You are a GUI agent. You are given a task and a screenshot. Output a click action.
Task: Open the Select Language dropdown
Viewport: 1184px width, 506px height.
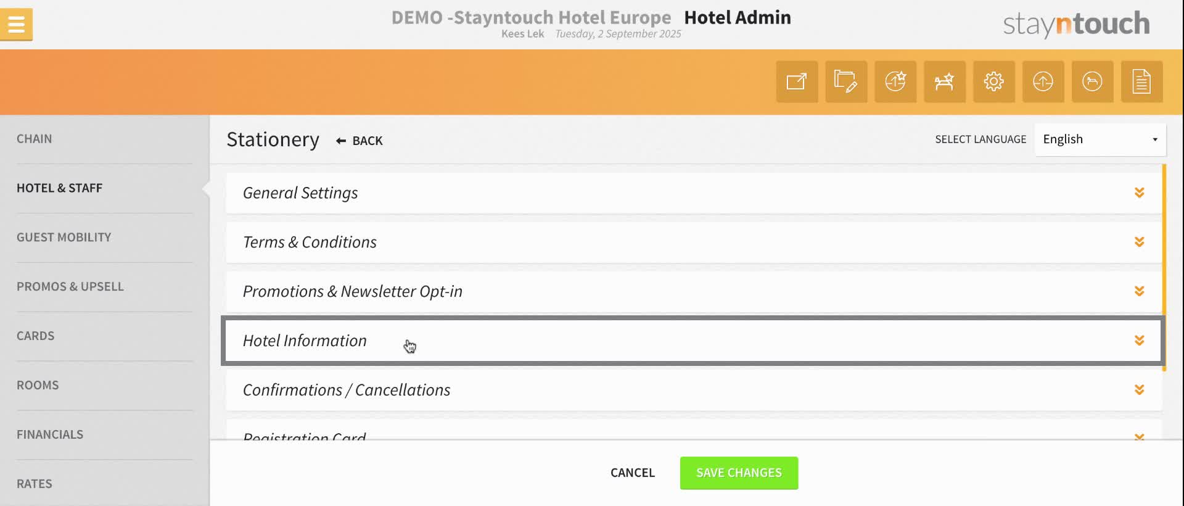tap(1100, 139)
